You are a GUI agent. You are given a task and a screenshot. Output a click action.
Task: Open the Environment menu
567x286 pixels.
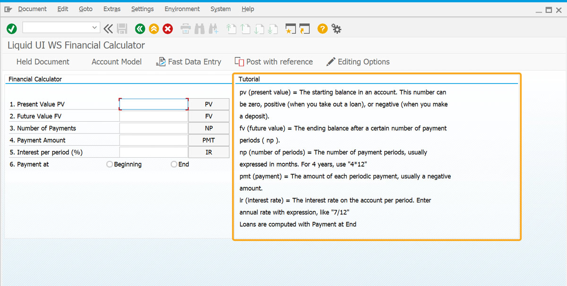tap(182, 9)
